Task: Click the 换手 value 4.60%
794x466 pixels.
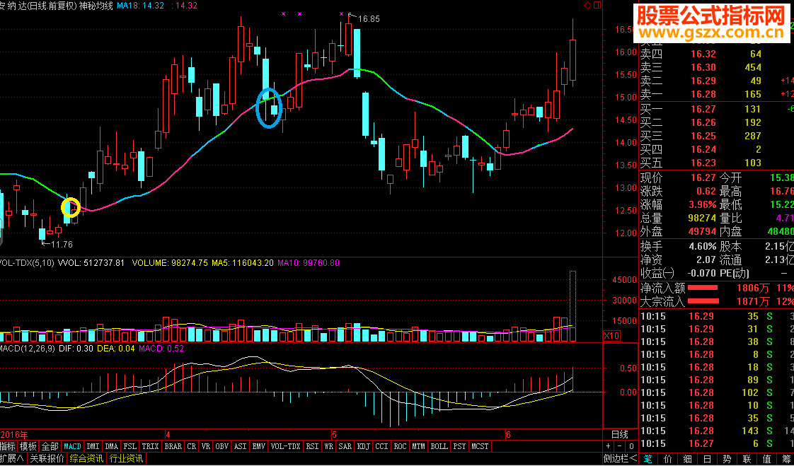Action: [x=703, y=246]
